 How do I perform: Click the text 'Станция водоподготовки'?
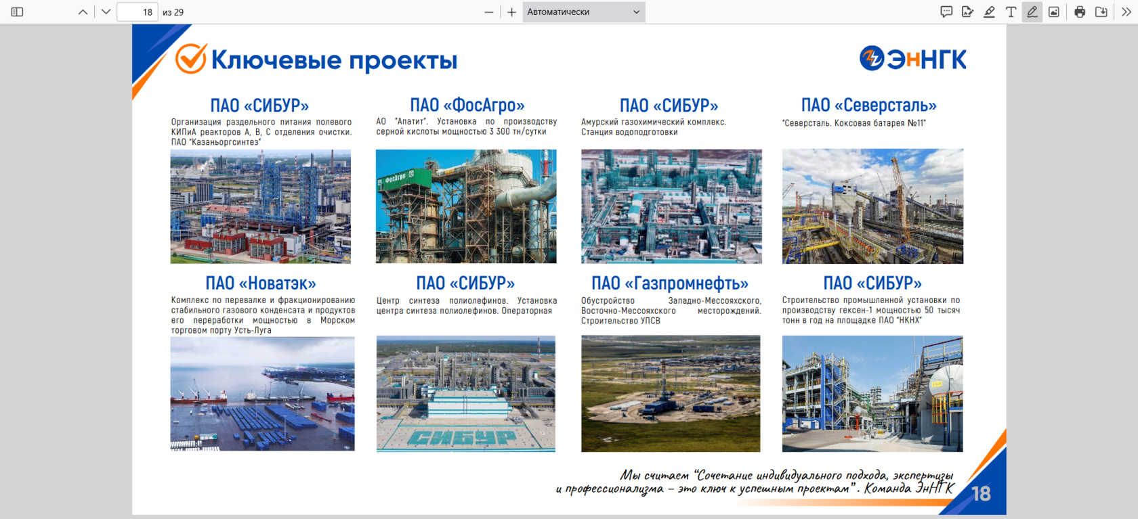629,132
